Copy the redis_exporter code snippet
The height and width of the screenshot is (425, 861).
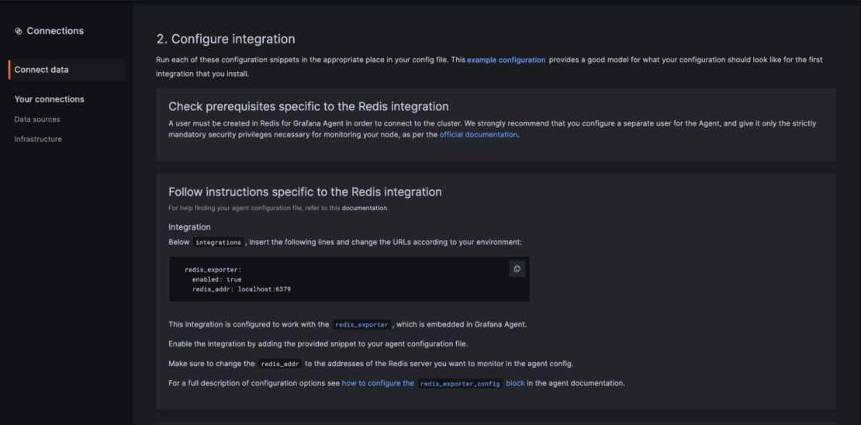pos(517,268)
